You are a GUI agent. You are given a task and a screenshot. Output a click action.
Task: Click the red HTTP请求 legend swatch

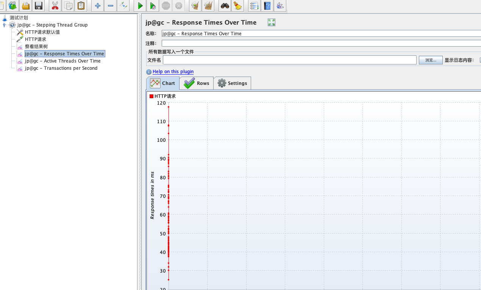(151, 96)
